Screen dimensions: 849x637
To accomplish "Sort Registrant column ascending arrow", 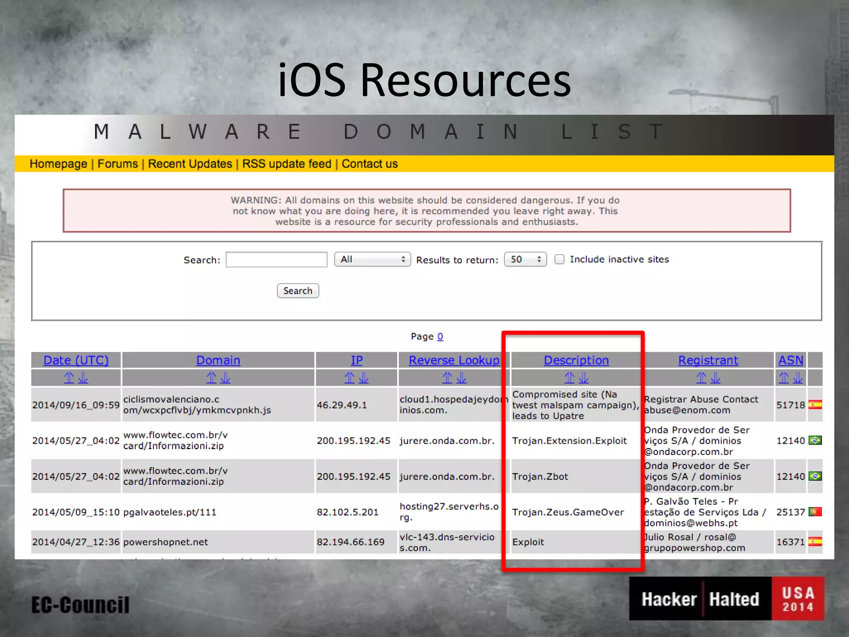I will point(701,378).
